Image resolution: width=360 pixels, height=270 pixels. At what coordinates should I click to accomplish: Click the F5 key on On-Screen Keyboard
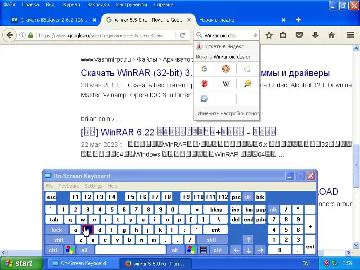click(x=131, y=197)
